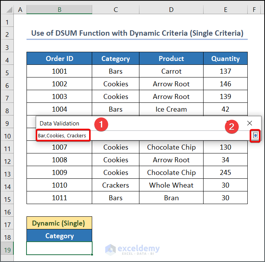This screenshot has height=262, width=265.
Task: Select cell with Order ID 1002
Action: (x=59, y=84)
